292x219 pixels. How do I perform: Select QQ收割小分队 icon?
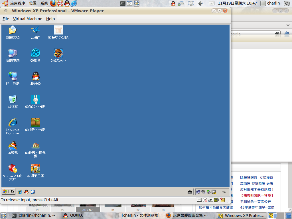pyautogui.click(x=35, y=125)
